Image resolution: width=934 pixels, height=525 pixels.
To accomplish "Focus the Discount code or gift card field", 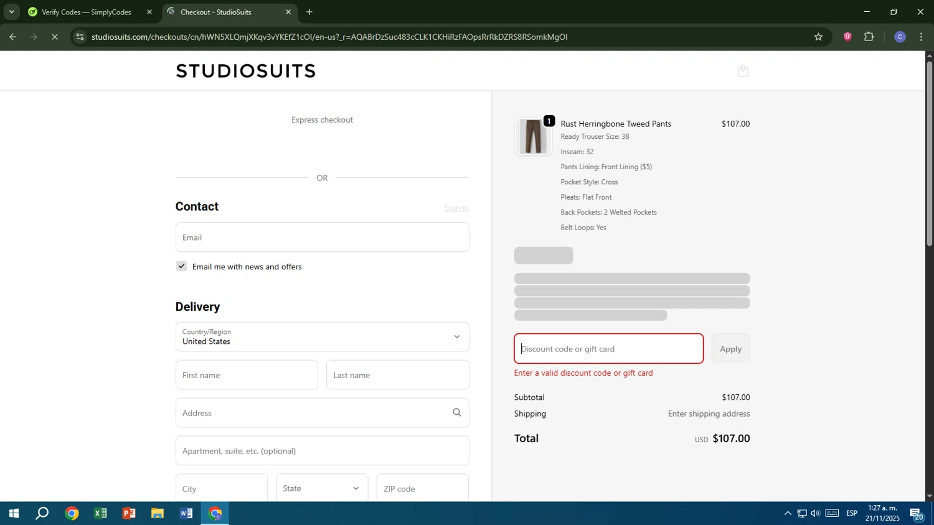I will [x=608, y=349].
